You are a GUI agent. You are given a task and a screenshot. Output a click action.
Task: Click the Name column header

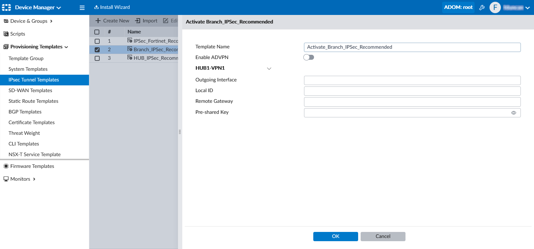click(x=134, y=32)
